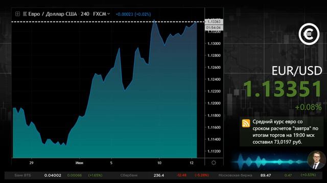This screenshot has width=327, height=183.
Task: Select the Евро / Доллар США symbol title
Action: pyautogui.click(x=53, y=14)
